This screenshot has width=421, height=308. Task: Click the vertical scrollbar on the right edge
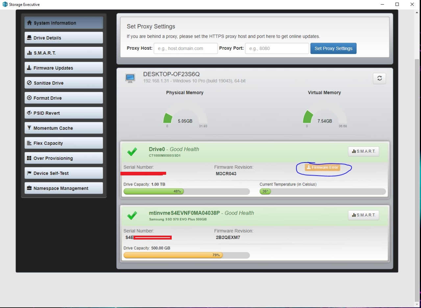pos(417,178)
